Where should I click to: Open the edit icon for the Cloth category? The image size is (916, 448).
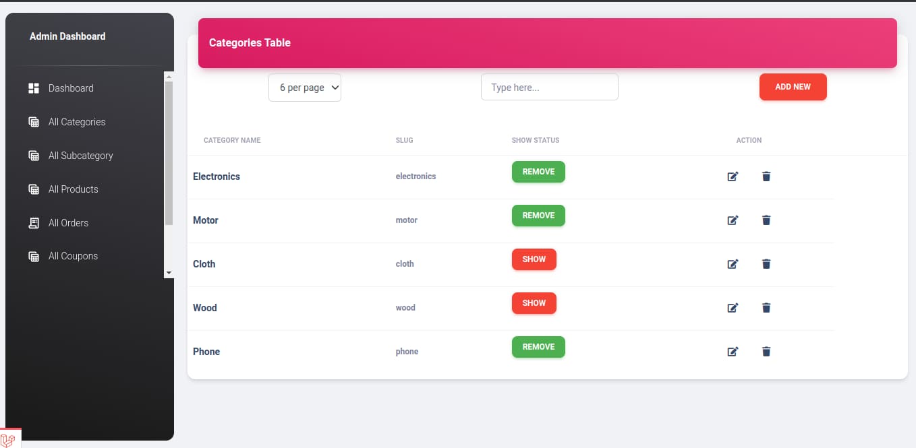pyautogui.click(x=733, y=263)
